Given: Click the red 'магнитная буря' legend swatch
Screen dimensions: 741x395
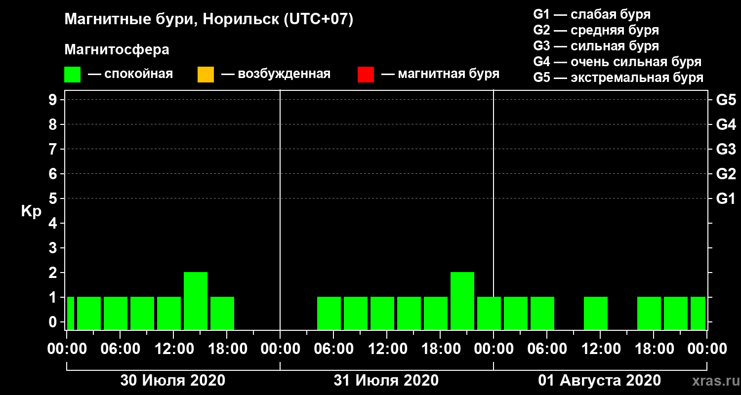Looking at the screenshot, I should [366, 75].
